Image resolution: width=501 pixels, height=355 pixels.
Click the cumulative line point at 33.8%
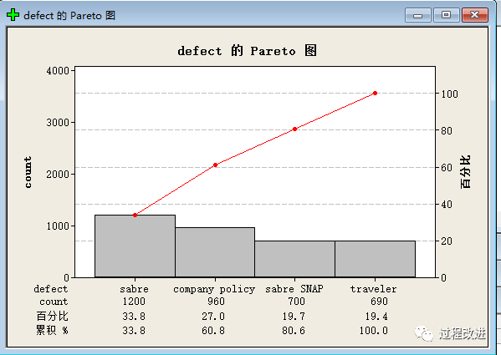coord(135,215)
